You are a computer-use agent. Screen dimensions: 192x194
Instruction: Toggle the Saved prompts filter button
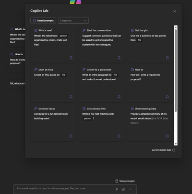click(43, 21)
